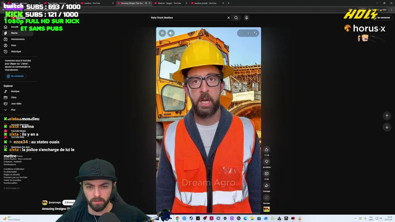Like the Short using the thumbs up

[267, 150]
